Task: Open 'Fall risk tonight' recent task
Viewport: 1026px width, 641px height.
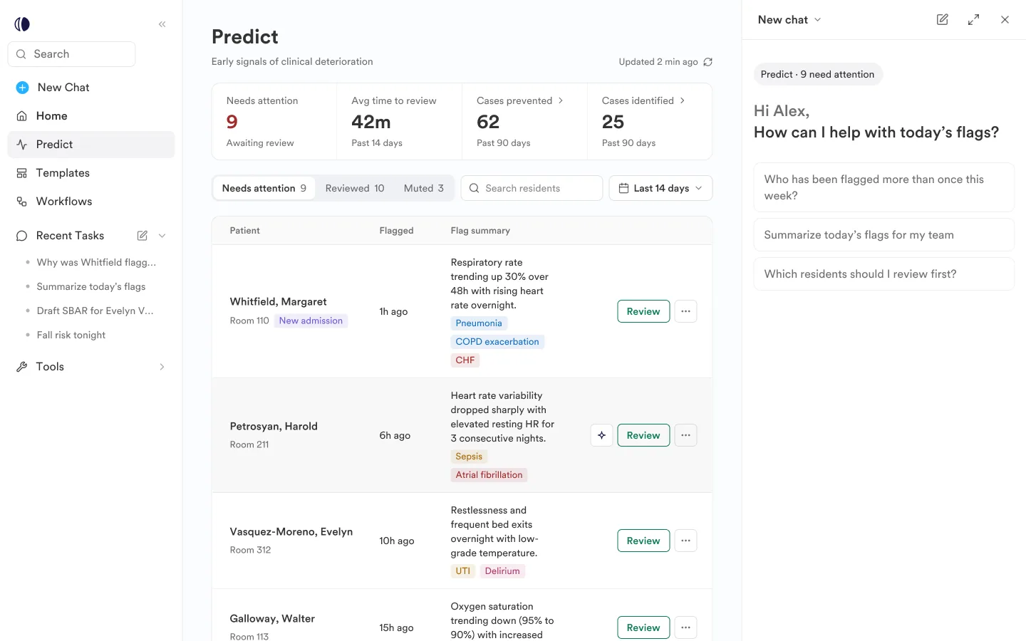Action: coord(71,335)
